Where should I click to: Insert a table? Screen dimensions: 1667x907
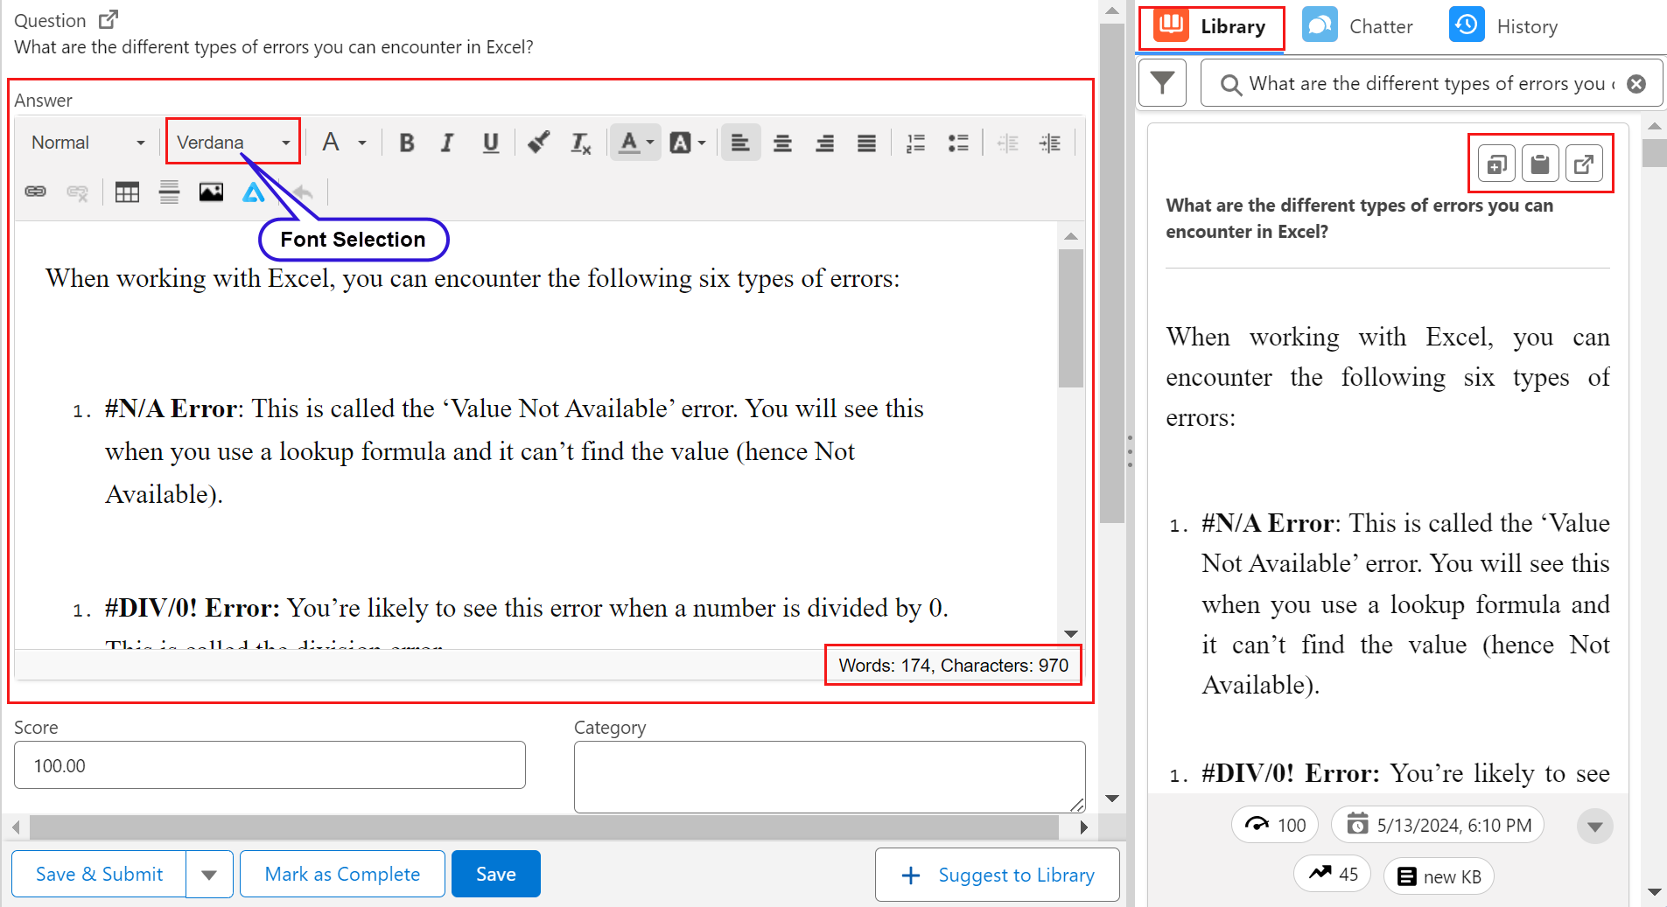coord(127,192)
